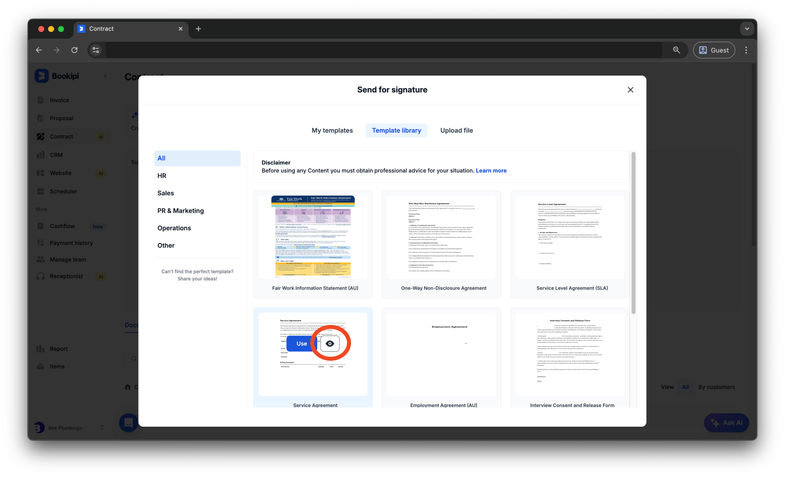The width and height of the screenshot is (785, 477).
Task: Click the Report sidebar icon
Action: (41, 349)
